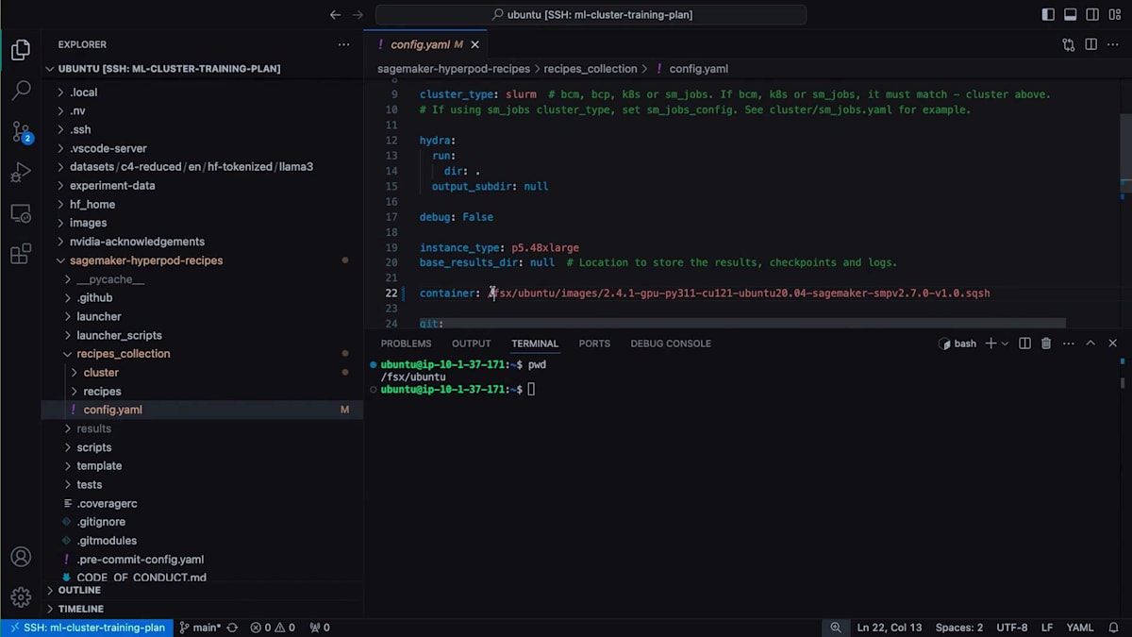Collapse the sagemaker-hyperpod-recipes folder
This screenshot has width=1132, height=637.
(x=146, y=260)
